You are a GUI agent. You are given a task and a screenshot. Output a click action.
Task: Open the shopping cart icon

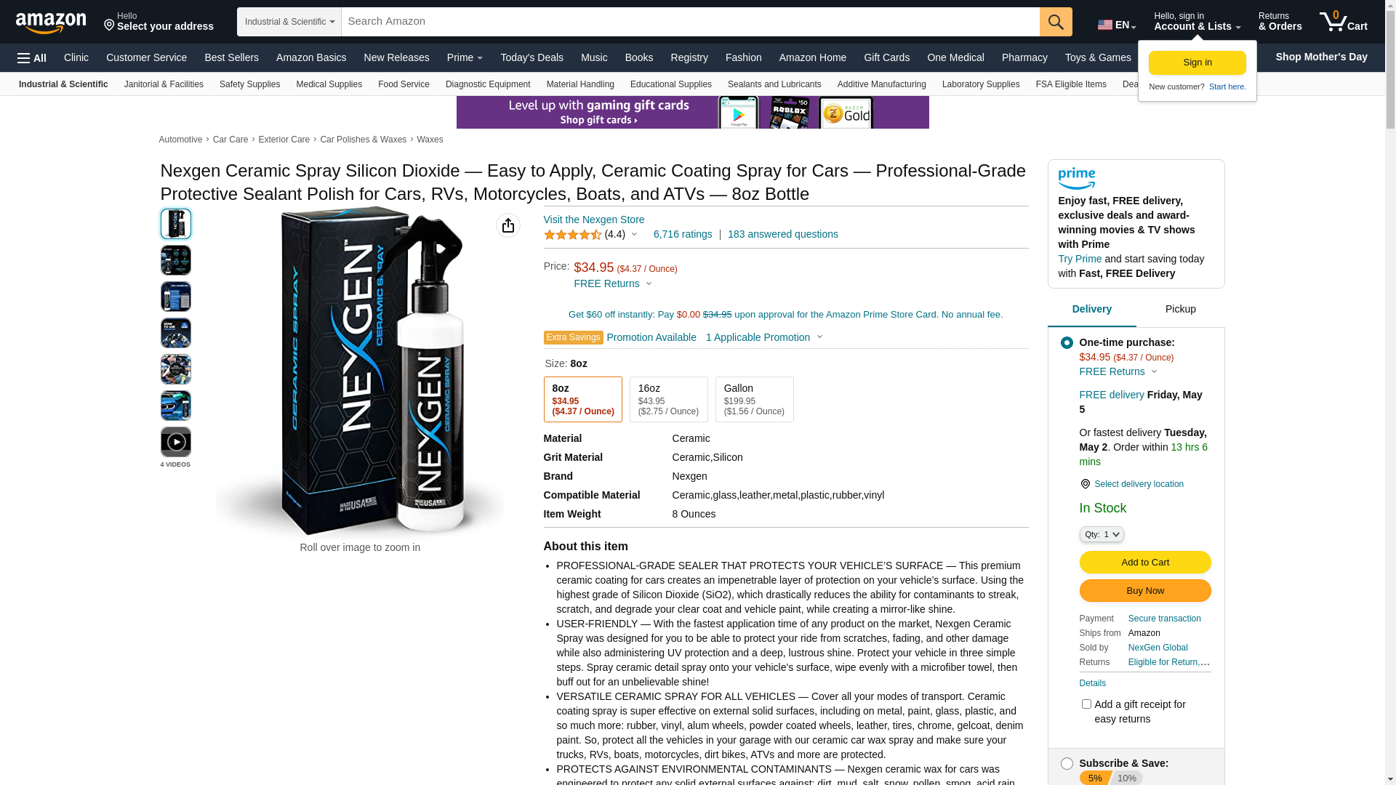pyautogui.click(x=1344, y=22)
